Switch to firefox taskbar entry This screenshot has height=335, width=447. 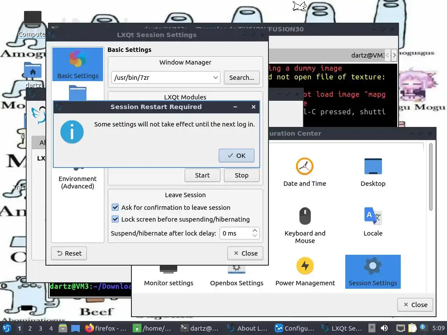pos(106,328)
